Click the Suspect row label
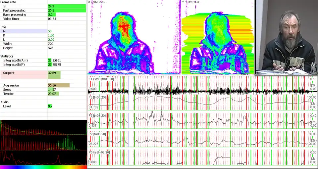The image size is (318, 169). click(x=9, y=73)
